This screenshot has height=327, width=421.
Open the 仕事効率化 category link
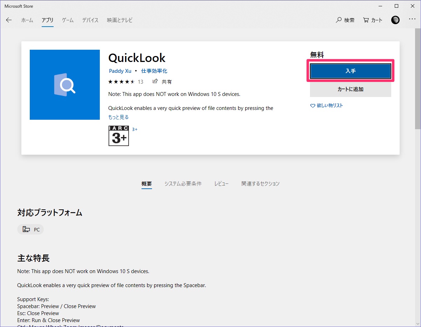point(154,71)
